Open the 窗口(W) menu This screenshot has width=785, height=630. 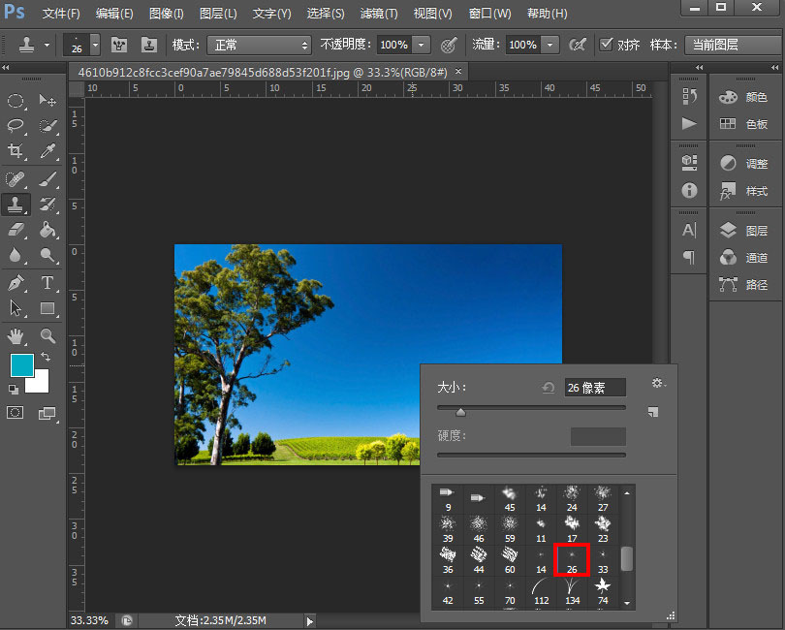pyautogui.click(x=489, y=14)
